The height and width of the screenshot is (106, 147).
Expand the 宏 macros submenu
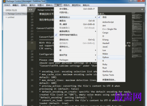pyautogui.click(x=76, y=50)
